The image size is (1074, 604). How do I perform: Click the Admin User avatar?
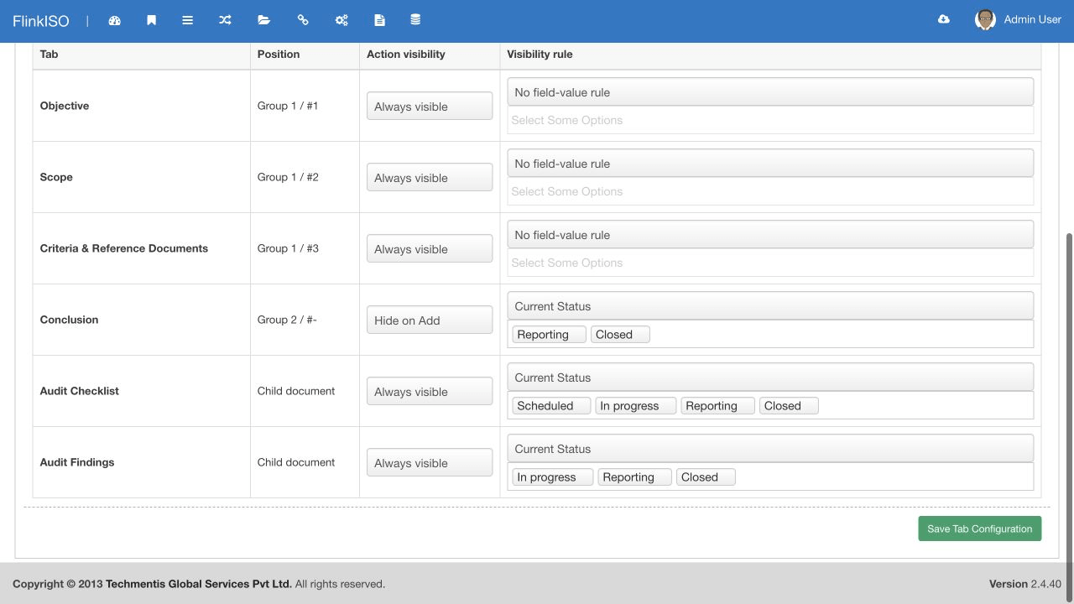point(985,20)
